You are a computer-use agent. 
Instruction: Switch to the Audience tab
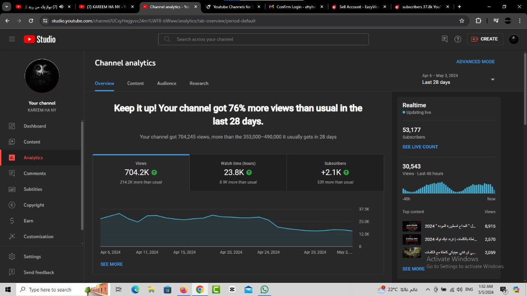(x=166, y=83)
